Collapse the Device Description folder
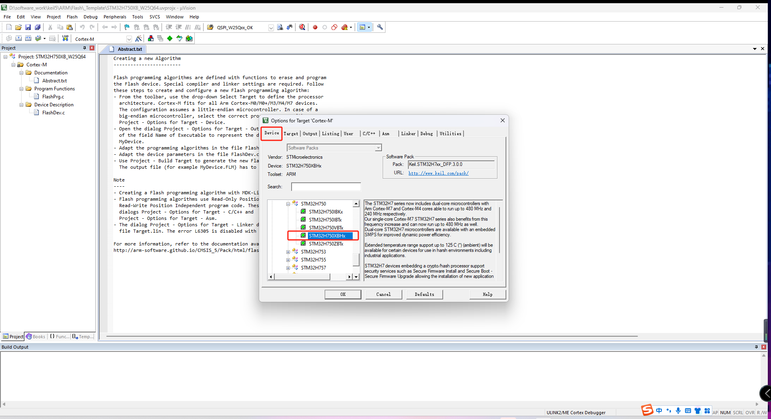 [21, 105]
